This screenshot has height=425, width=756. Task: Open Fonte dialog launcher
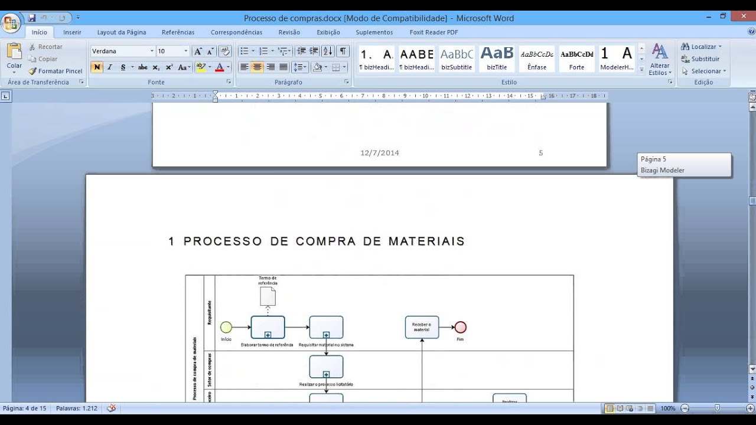pos(228,82)
